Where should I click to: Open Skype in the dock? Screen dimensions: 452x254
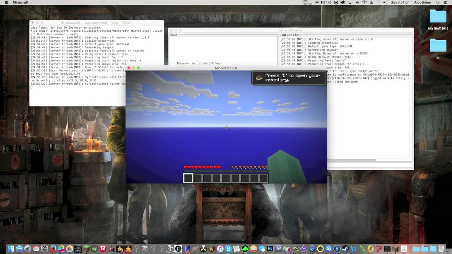coord(228,249)
